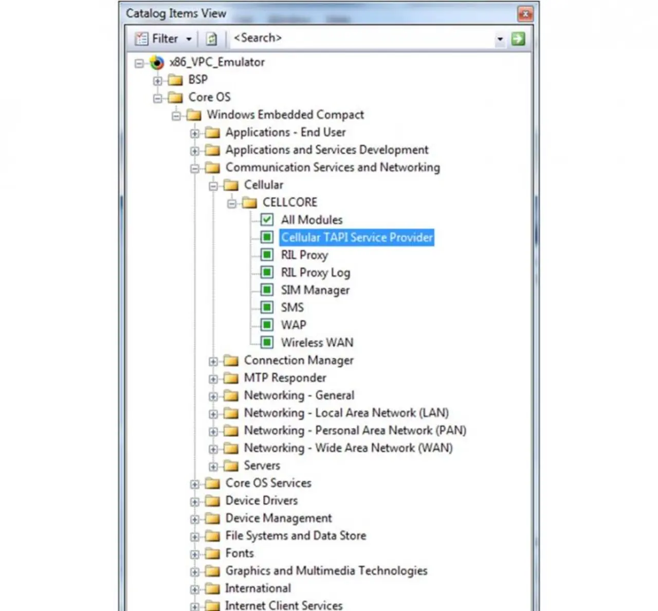This screenshot has width=658, height=611.
Task: Expand Applications and Services Development node
Action: pos(195,151)
